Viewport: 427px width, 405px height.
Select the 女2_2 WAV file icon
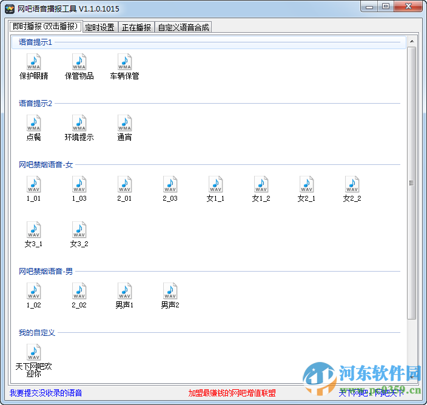[x=352, y=184]
